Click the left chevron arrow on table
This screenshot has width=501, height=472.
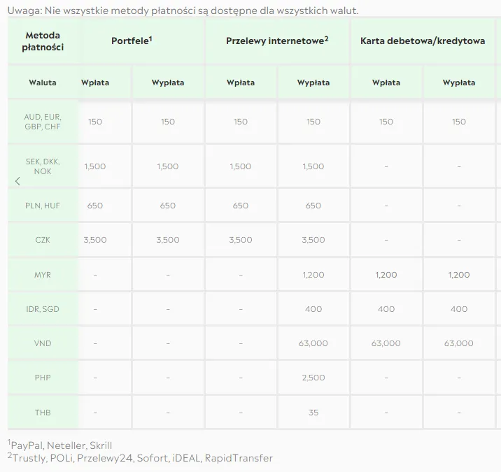click(x=17, y=181)
